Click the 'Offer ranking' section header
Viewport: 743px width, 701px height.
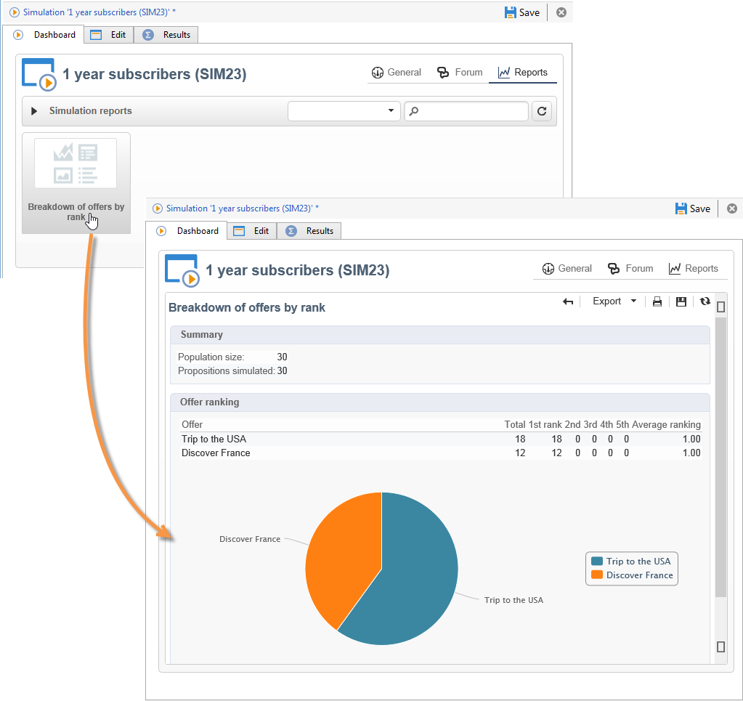[439, 402]
